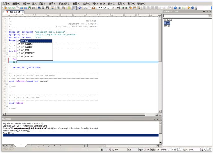Click the light bulb icon

[x=188, y=7]
